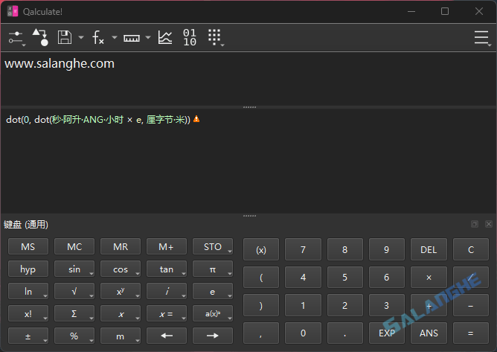The height and width of the screenshot is (352, 497).
Task: Click the Σ sum button
Action: click(74, 313)
